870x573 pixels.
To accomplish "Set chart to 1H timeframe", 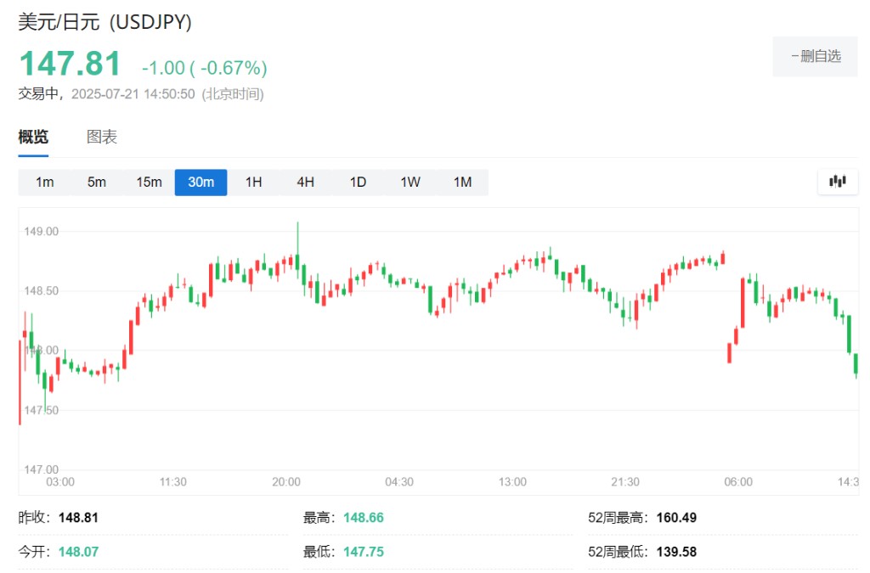I will (253, 183).
